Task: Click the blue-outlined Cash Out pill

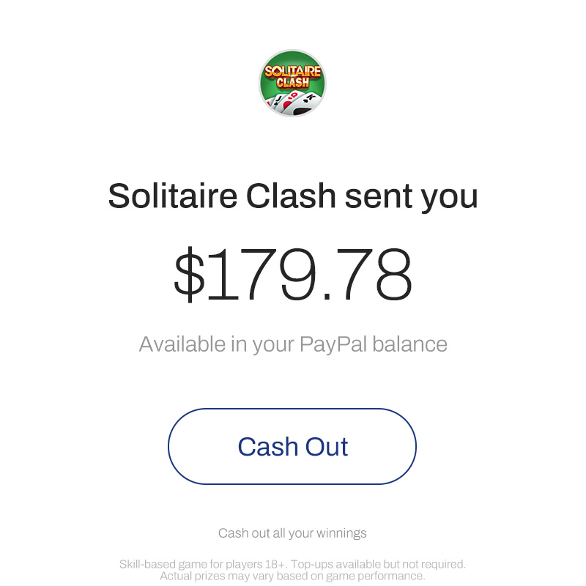Action: (x=292, y=446)
